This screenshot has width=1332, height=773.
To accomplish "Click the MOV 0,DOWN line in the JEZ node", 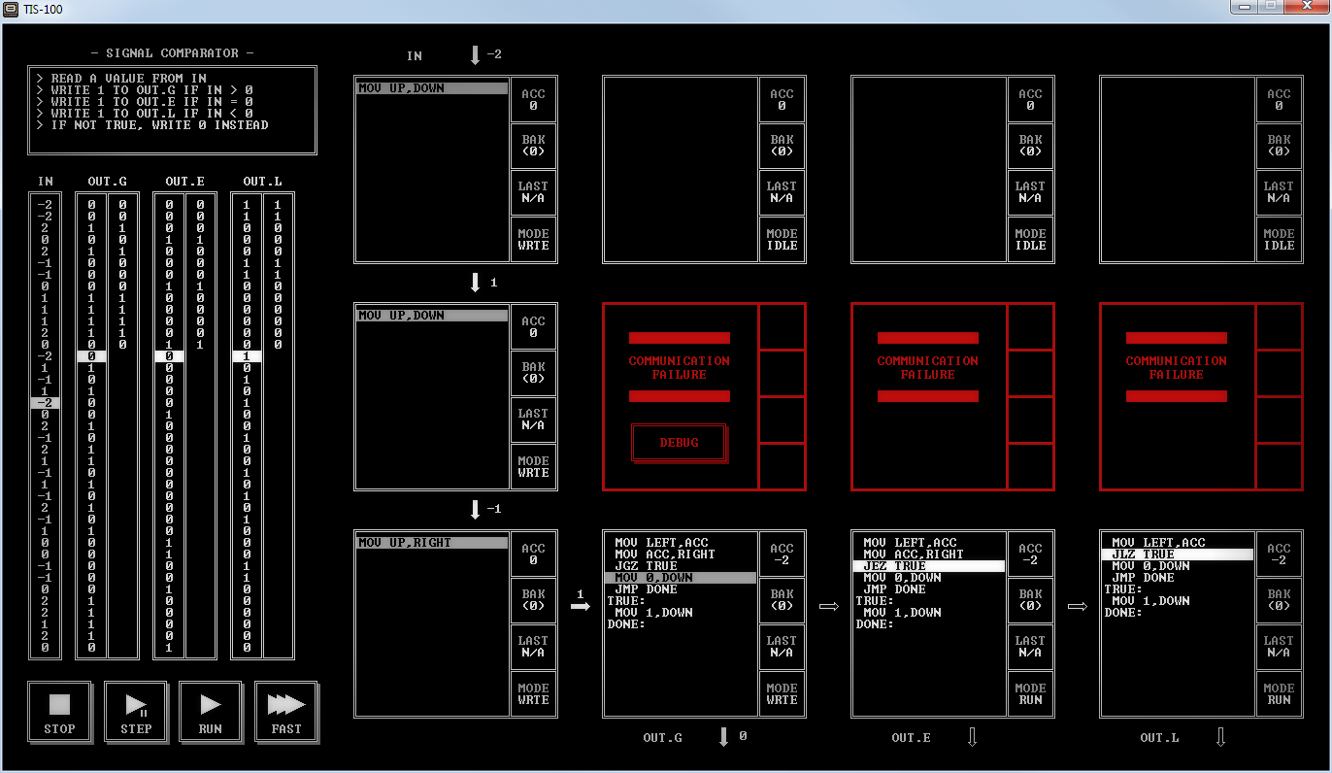I will 902,578.
